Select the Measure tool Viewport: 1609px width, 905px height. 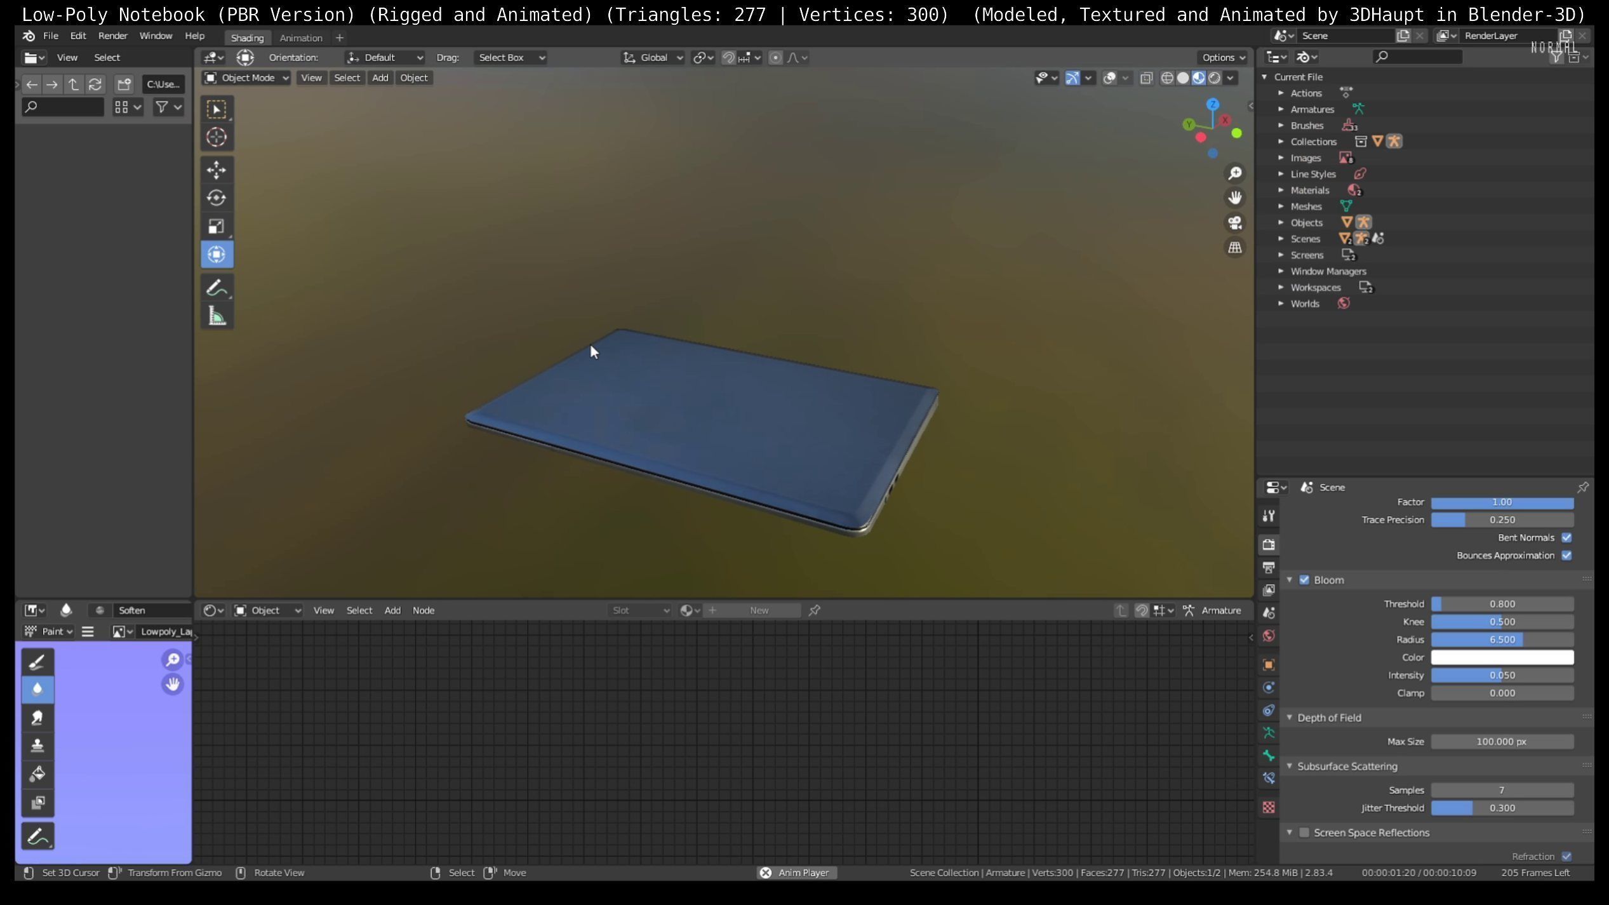coord(217,316)
